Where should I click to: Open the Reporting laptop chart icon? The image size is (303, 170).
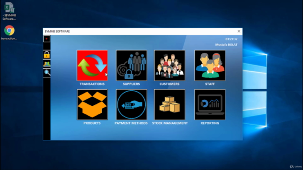click(x=210, y=104)
